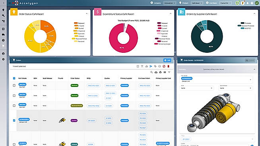Open the hierarchy tree item in the sidebar
The height and width of the screenshot is (146, 260).
pyautogui.click(x=3, y=21)
